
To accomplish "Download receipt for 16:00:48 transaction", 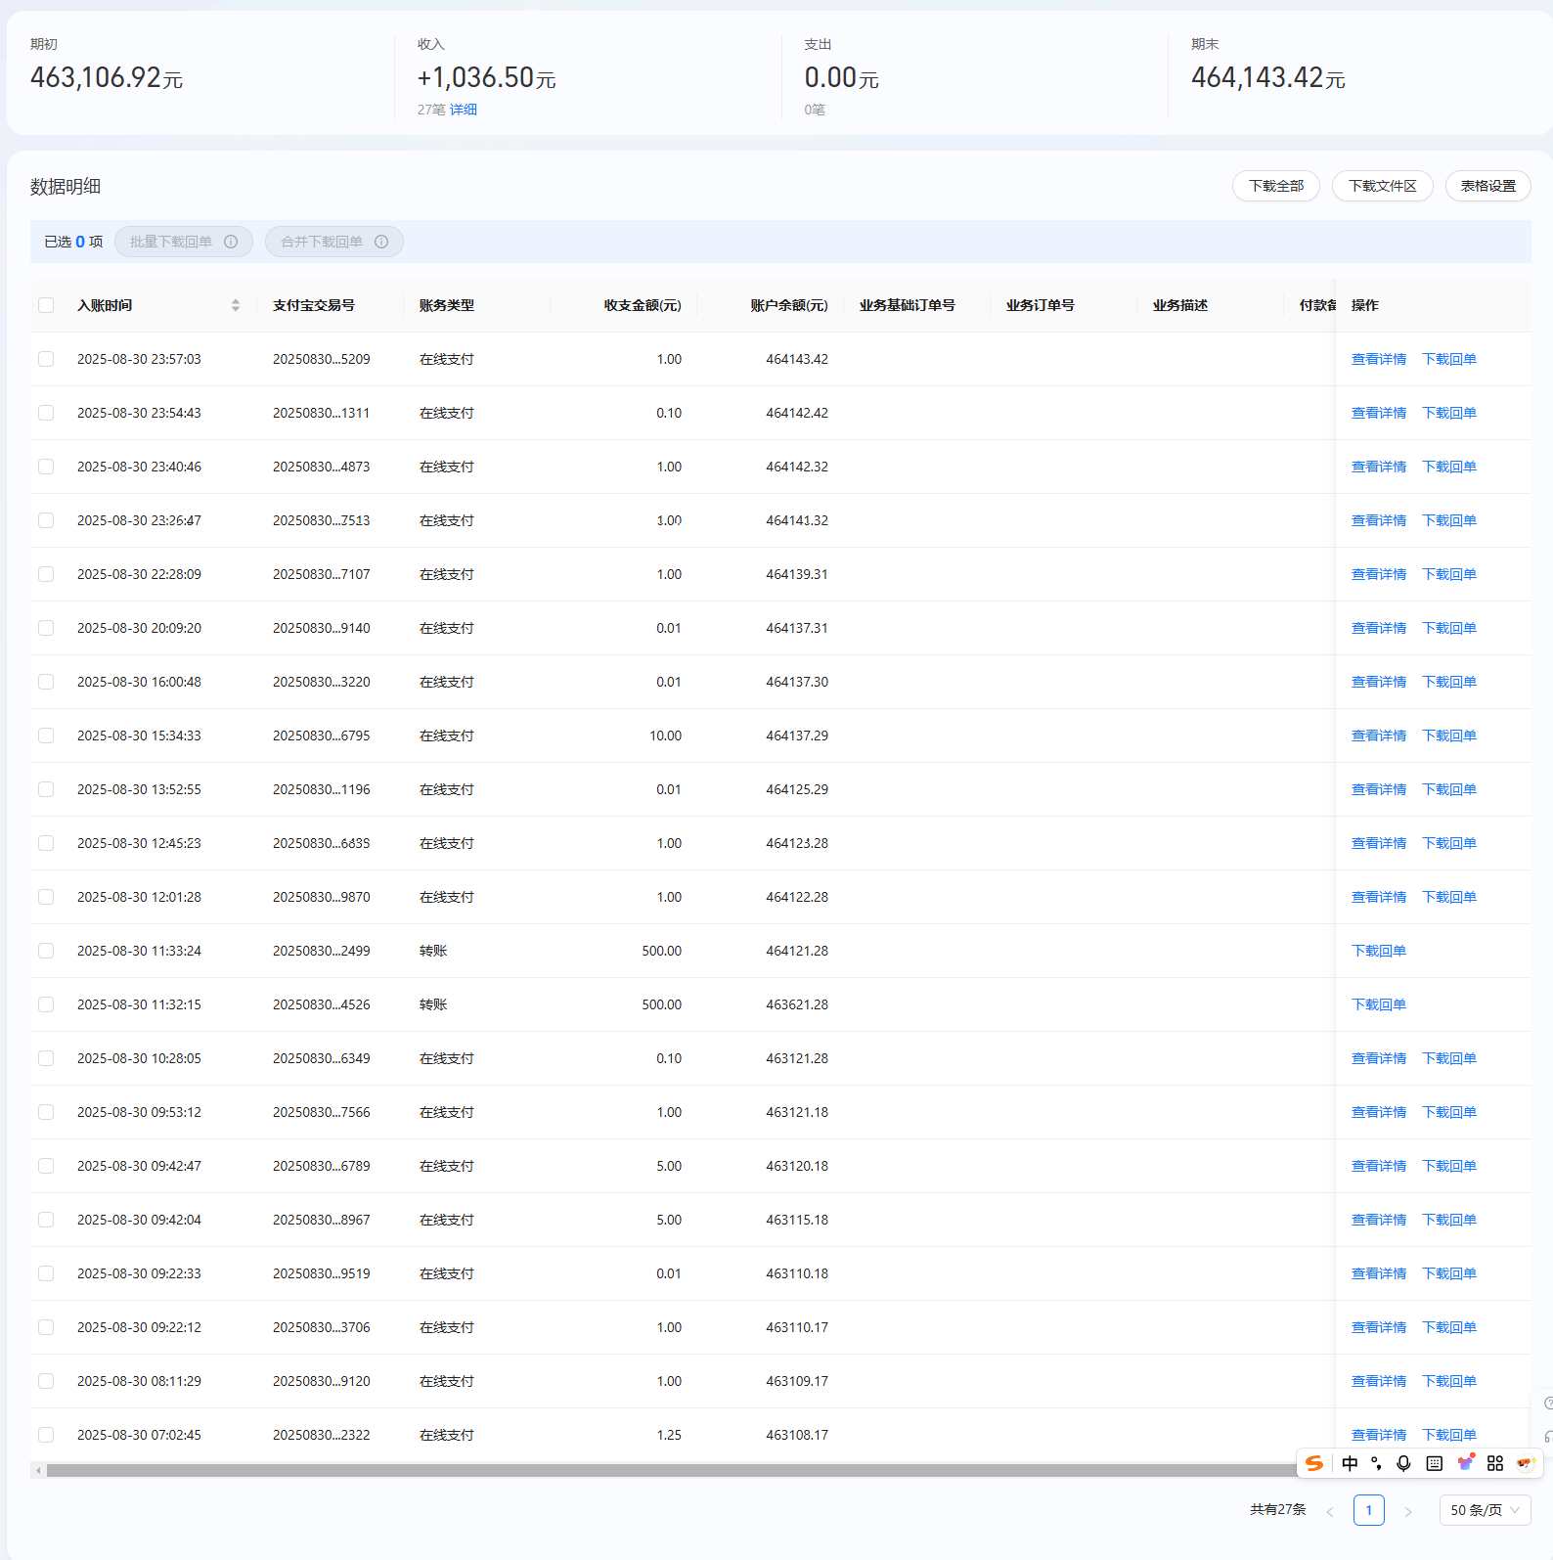I will click(x=1449, y=682).
